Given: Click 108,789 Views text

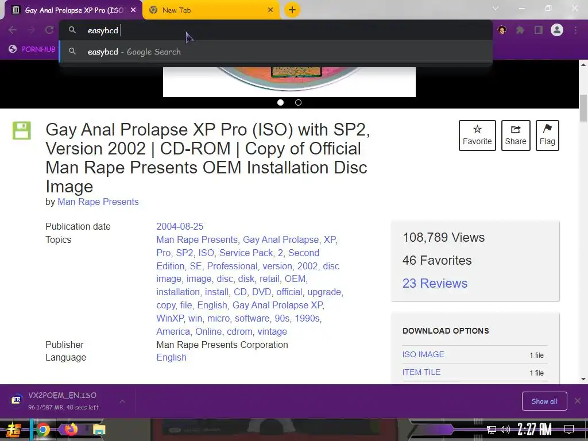Looking at the screenshot, I should (x=444, y=237).
